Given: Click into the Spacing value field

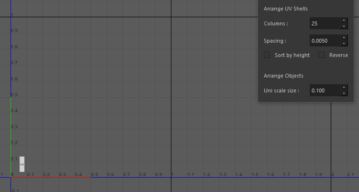Looking at the screenshot, I should point(324,41).
